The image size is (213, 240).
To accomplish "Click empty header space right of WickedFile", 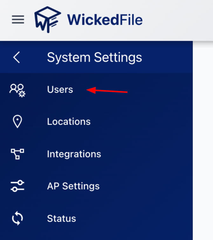I will [178, 20].
